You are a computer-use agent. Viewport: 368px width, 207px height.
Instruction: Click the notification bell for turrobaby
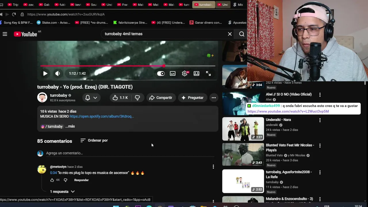(88, 98)
